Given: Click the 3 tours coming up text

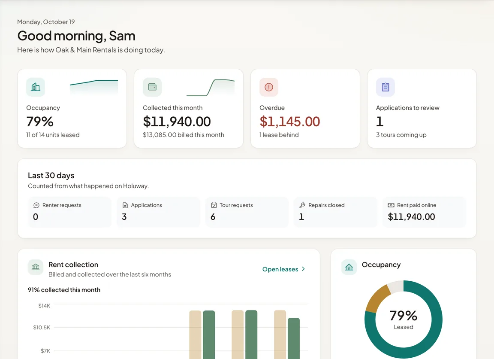Looking at the screenshot, I should point(401,135).
